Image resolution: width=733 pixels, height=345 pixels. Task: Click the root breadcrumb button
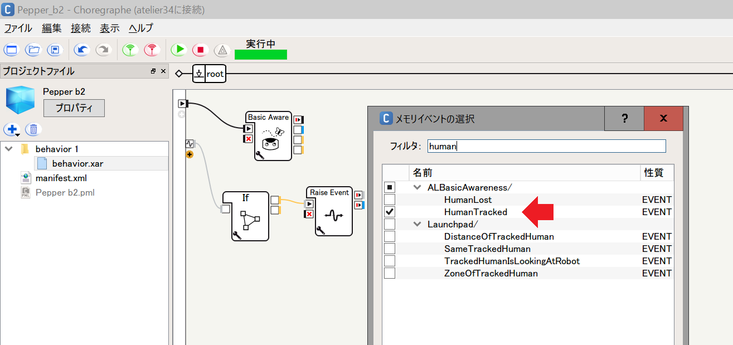(215, 74)
